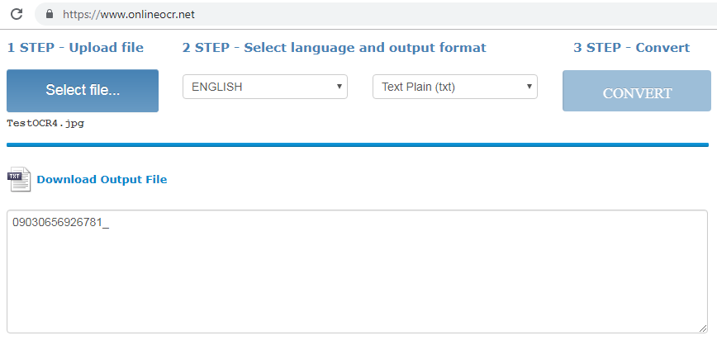Viewport: 717px width, 340px height.
Task: Click the blue progress bar
Action: 357,144
